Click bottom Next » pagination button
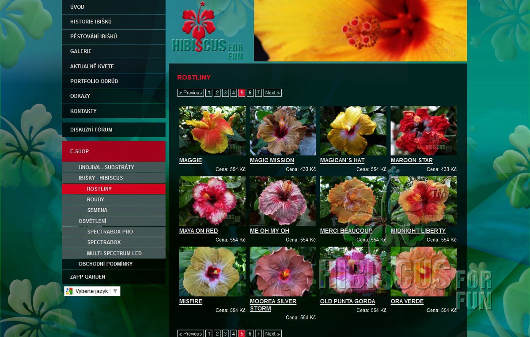Viewport: 530px width, 337px height. 273,333
